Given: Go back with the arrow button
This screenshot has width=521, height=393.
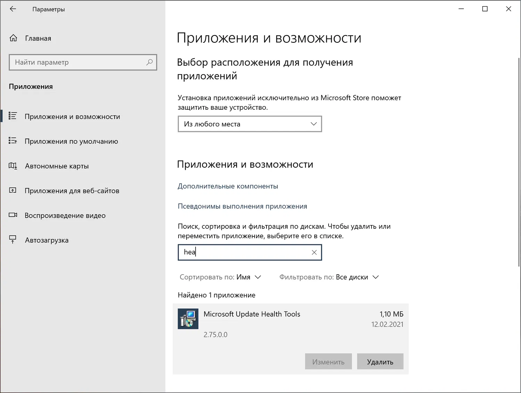Looking at the screenshot, I should pos(13,9).
